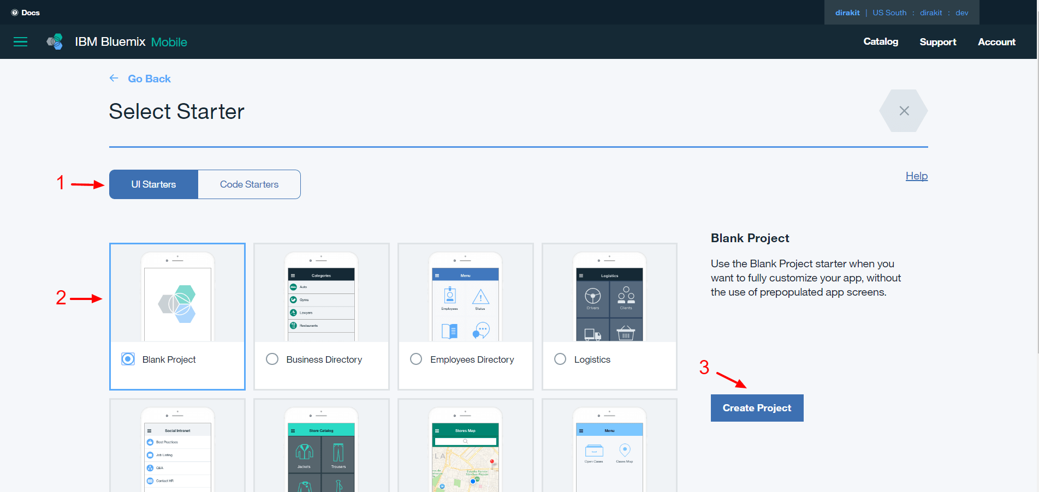The width and height of the screenshot is (1039, 492).
Task: Choose the Employees Directory radio option
Action: (416, 359)
